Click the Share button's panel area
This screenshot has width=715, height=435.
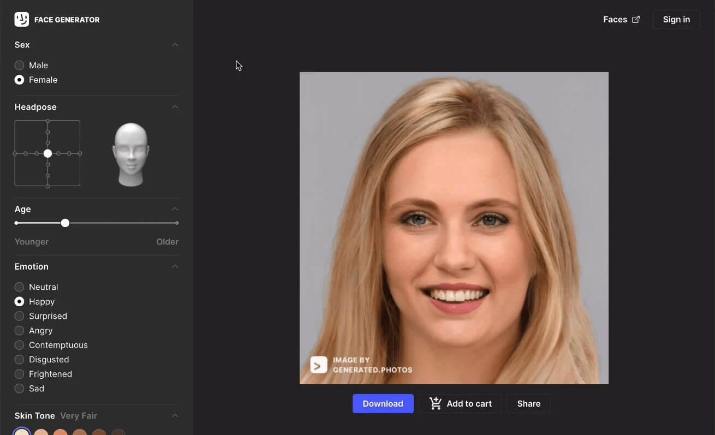pyautogui.click(x=528, y=403)
